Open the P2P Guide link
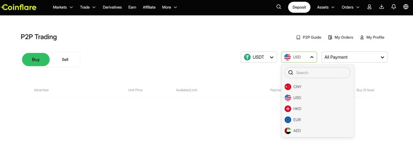 pos(309,37)
